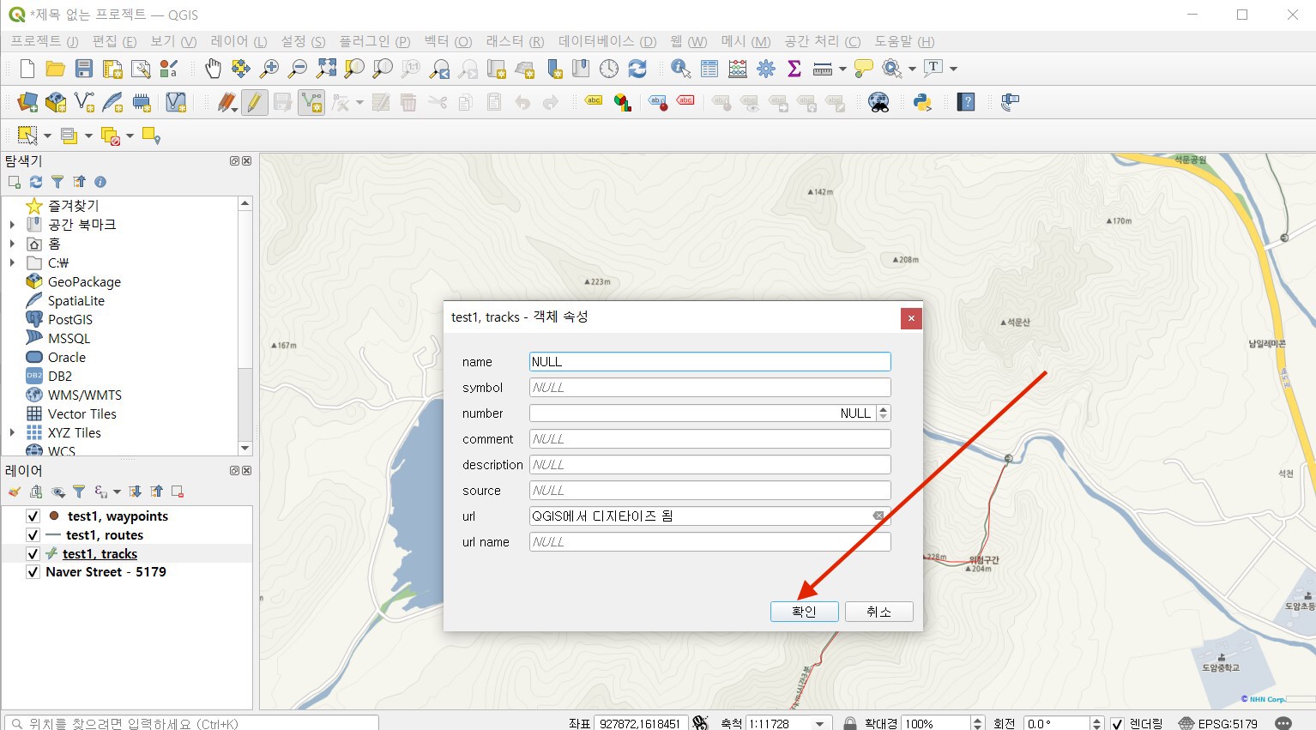1316x730 pixels.
Task: Open the attribute table
Action: (709, 69)
